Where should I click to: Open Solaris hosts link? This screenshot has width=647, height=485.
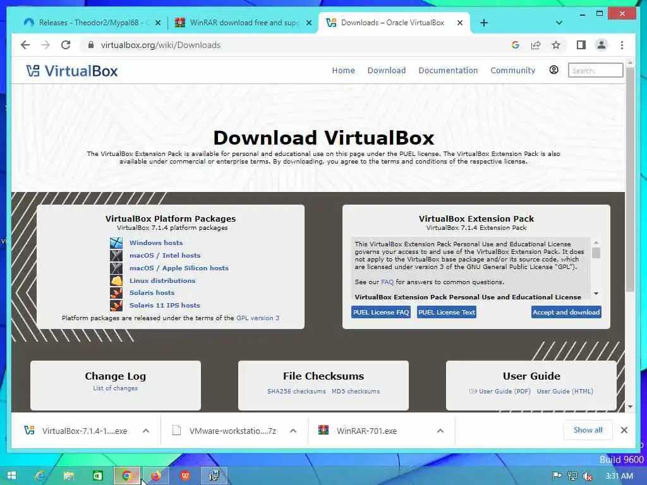pos(152,293)
